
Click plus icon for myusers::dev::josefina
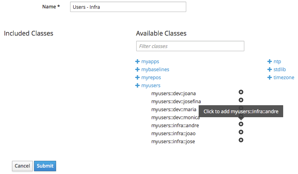241,100
